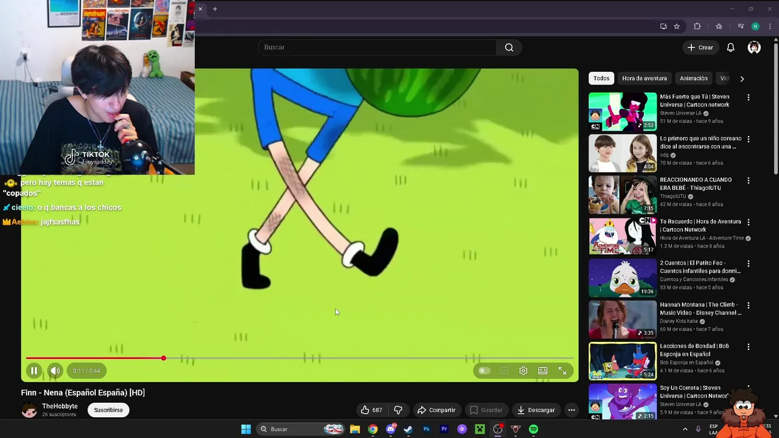The width and height of the screenshot is (779, 438).
Task: Like the video showing 687 likes
Action: 371,410
